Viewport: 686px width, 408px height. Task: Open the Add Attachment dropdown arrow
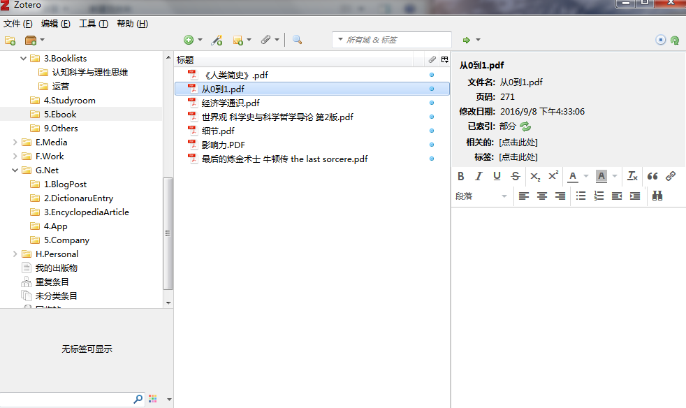click(277, 40)
